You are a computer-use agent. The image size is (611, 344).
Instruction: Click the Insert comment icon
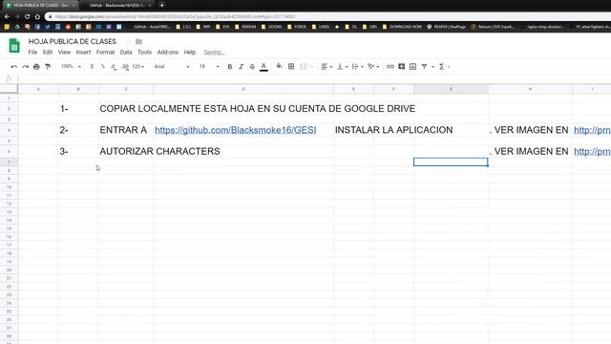(401, 67)
